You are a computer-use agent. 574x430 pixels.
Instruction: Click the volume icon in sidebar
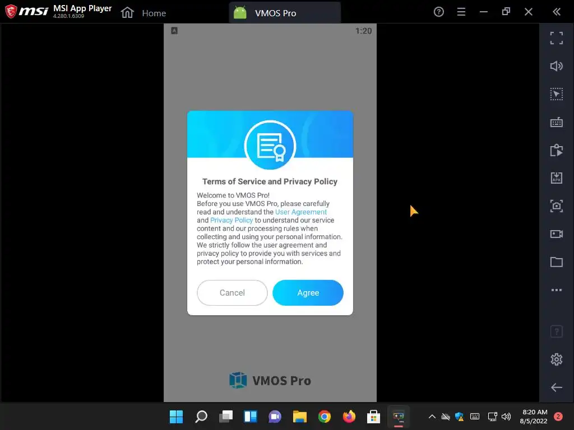557,66
